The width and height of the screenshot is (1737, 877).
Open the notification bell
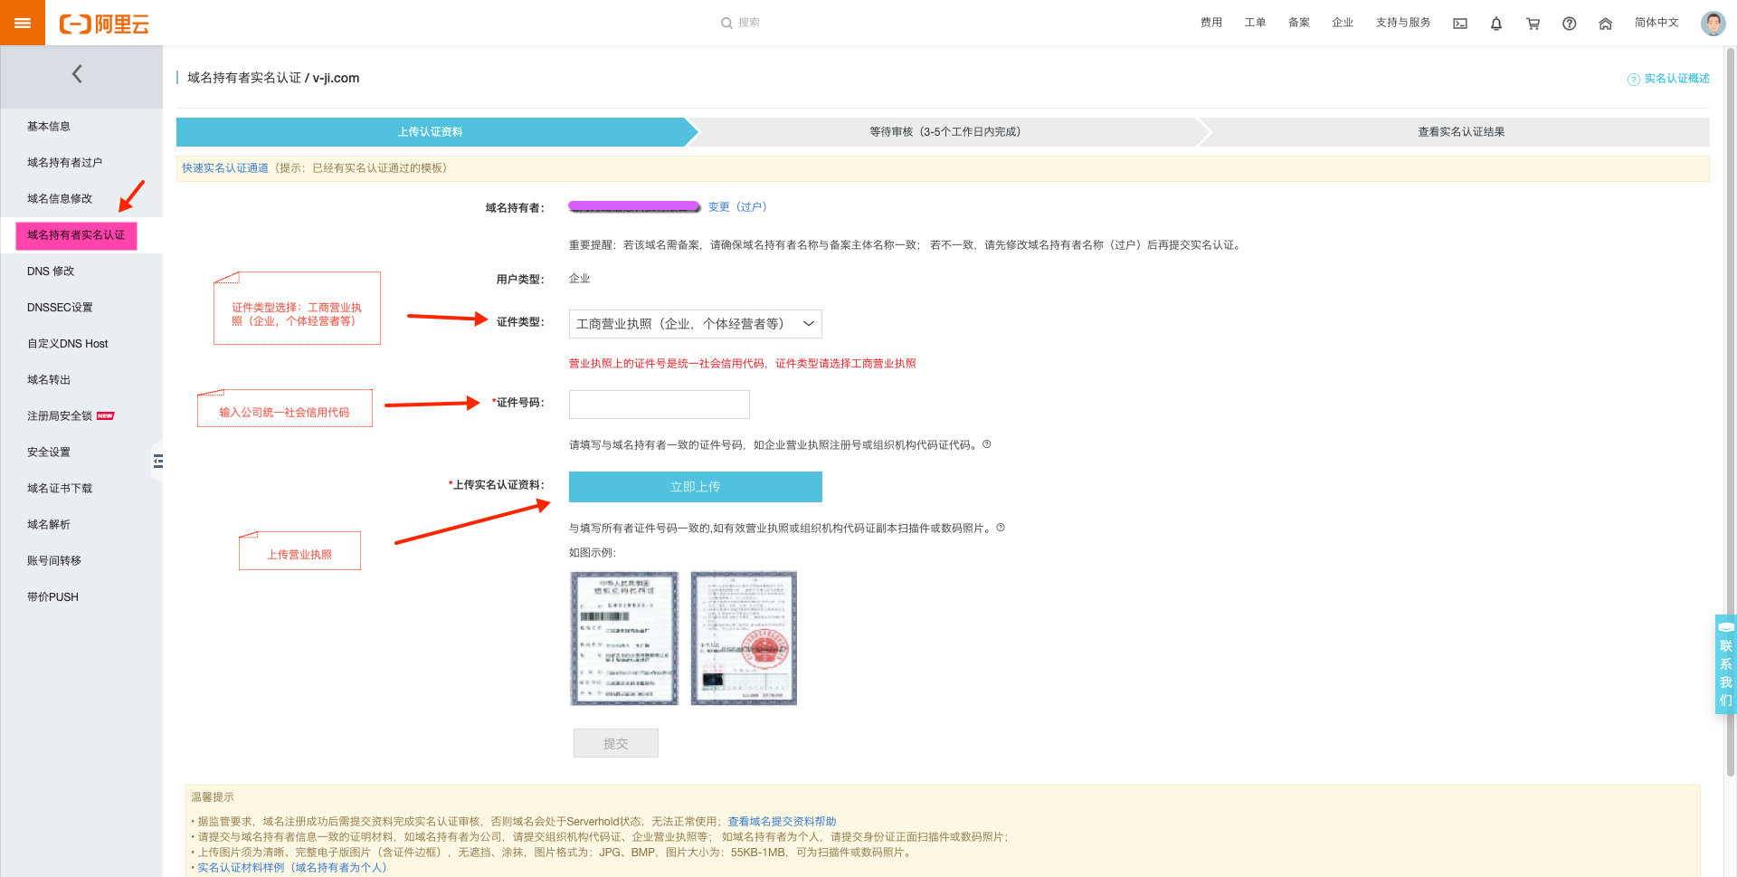pos(1496,24)
